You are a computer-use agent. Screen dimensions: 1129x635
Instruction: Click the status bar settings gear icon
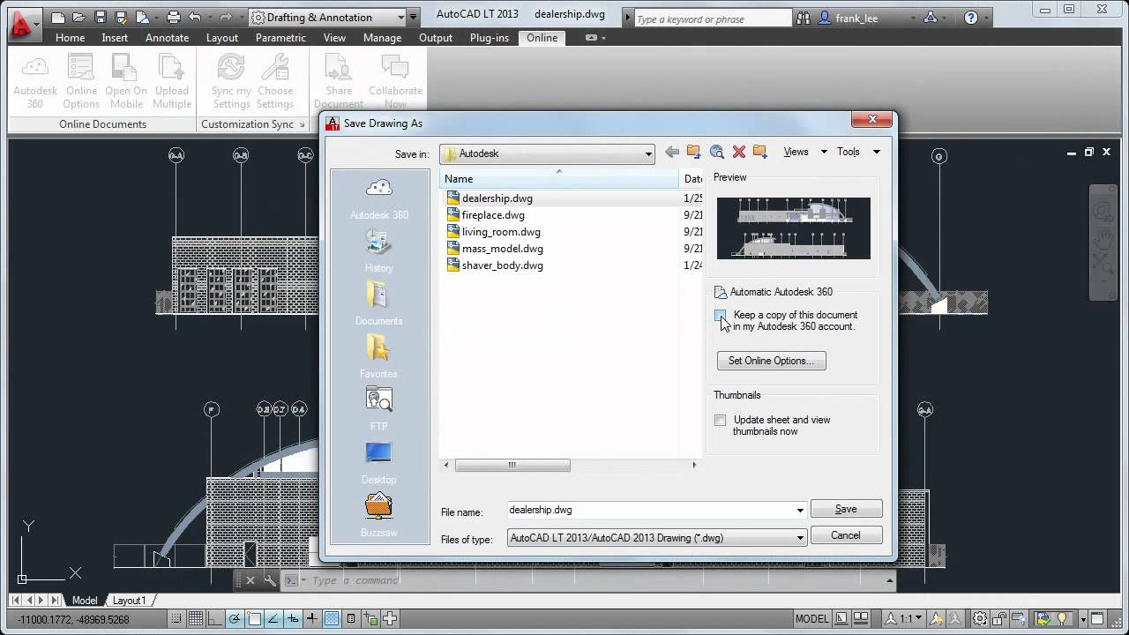980,619
